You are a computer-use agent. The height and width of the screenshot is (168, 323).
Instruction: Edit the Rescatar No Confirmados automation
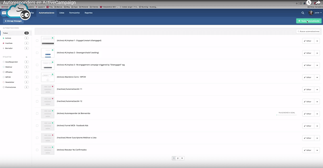[x=308, y=150]
